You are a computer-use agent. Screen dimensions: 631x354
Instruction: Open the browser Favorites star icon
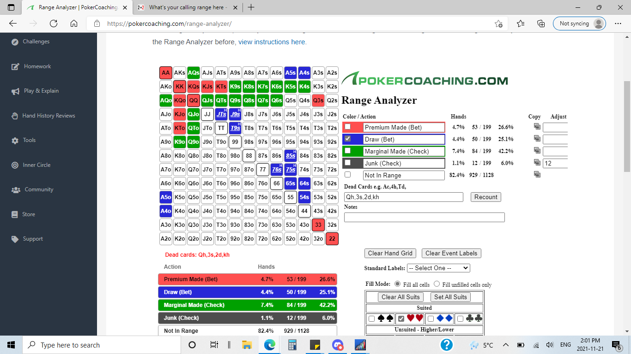pos(521,24)
